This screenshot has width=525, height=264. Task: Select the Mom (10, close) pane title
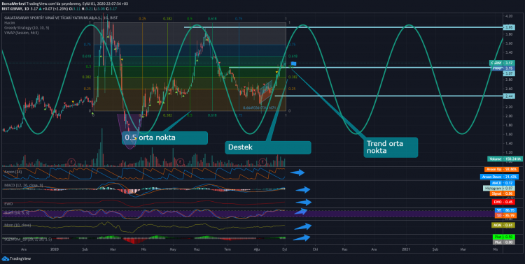(x=17, y=225)
